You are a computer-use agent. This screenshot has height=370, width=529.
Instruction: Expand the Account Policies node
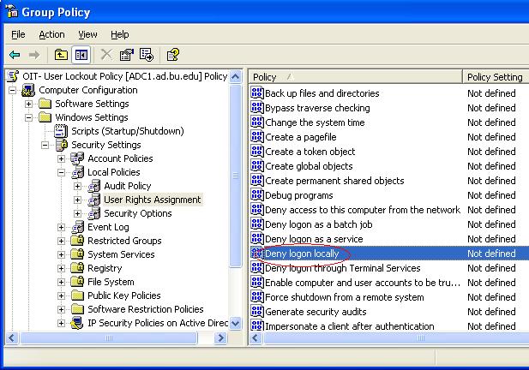[x=61, y=158]
